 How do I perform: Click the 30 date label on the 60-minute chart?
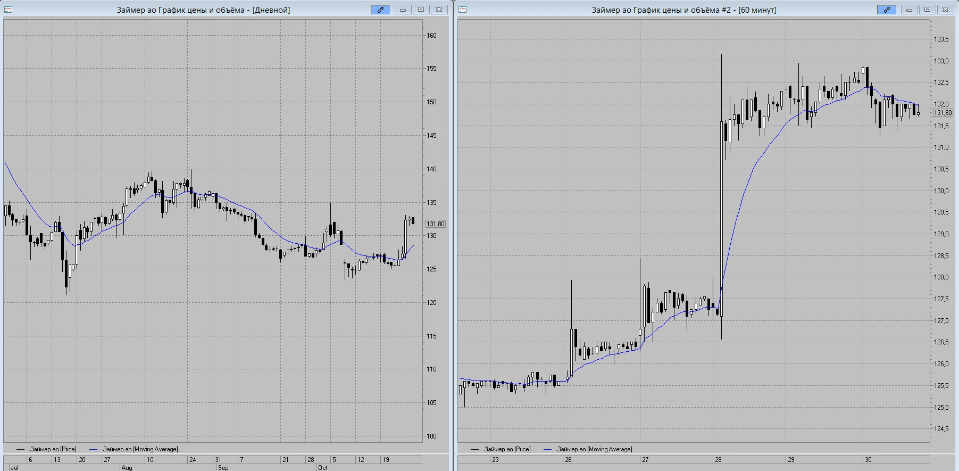click(868, 460)
